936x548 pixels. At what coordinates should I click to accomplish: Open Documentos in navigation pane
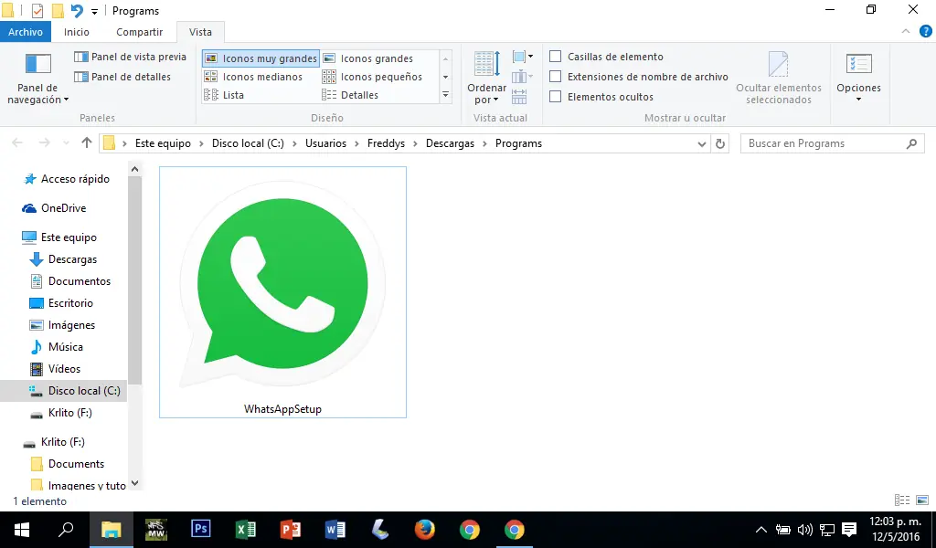tap(70, 281)
